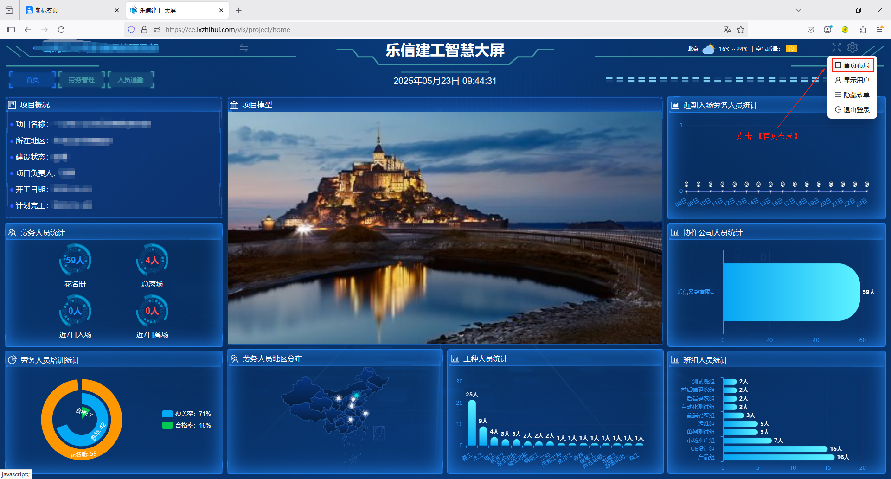
Task: Toggle 隐藏菜单 option
Action: [853, 95]
